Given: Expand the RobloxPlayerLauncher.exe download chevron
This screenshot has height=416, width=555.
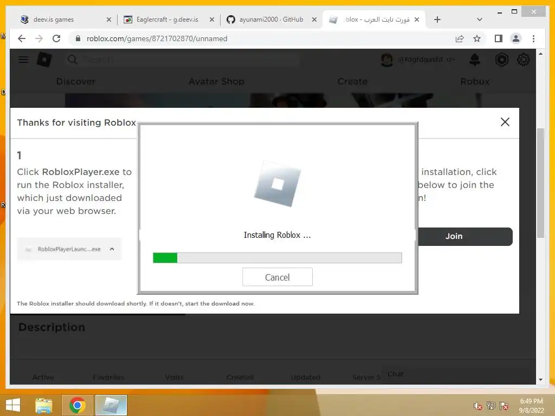Looking at the screenshot, I should [112, 249].
